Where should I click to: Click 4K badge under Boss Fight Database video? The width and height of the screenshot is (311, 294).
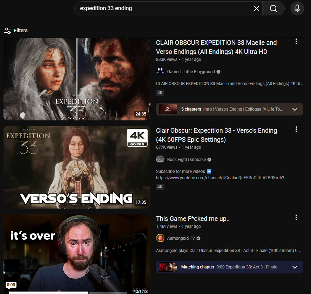point(160,187)
